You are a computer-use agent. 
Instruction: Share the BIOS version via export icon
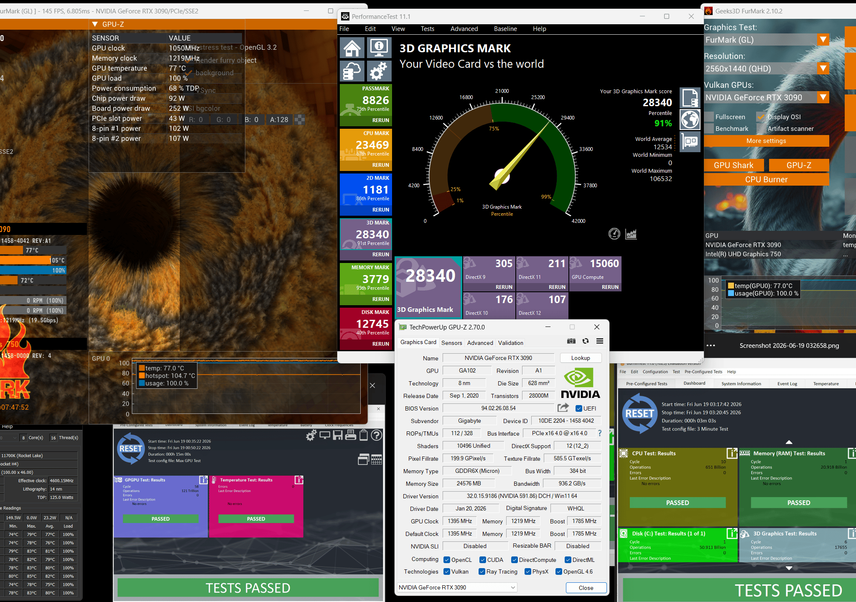coord(563,408)
